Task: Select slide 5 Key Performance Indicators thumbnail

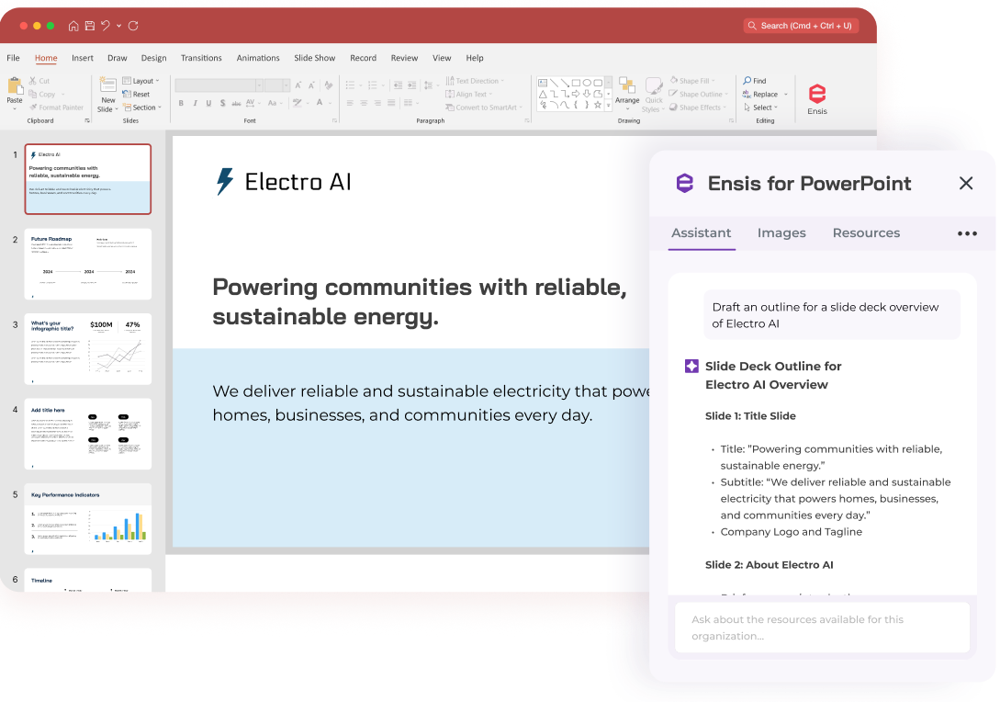Action: coord(88,519)
